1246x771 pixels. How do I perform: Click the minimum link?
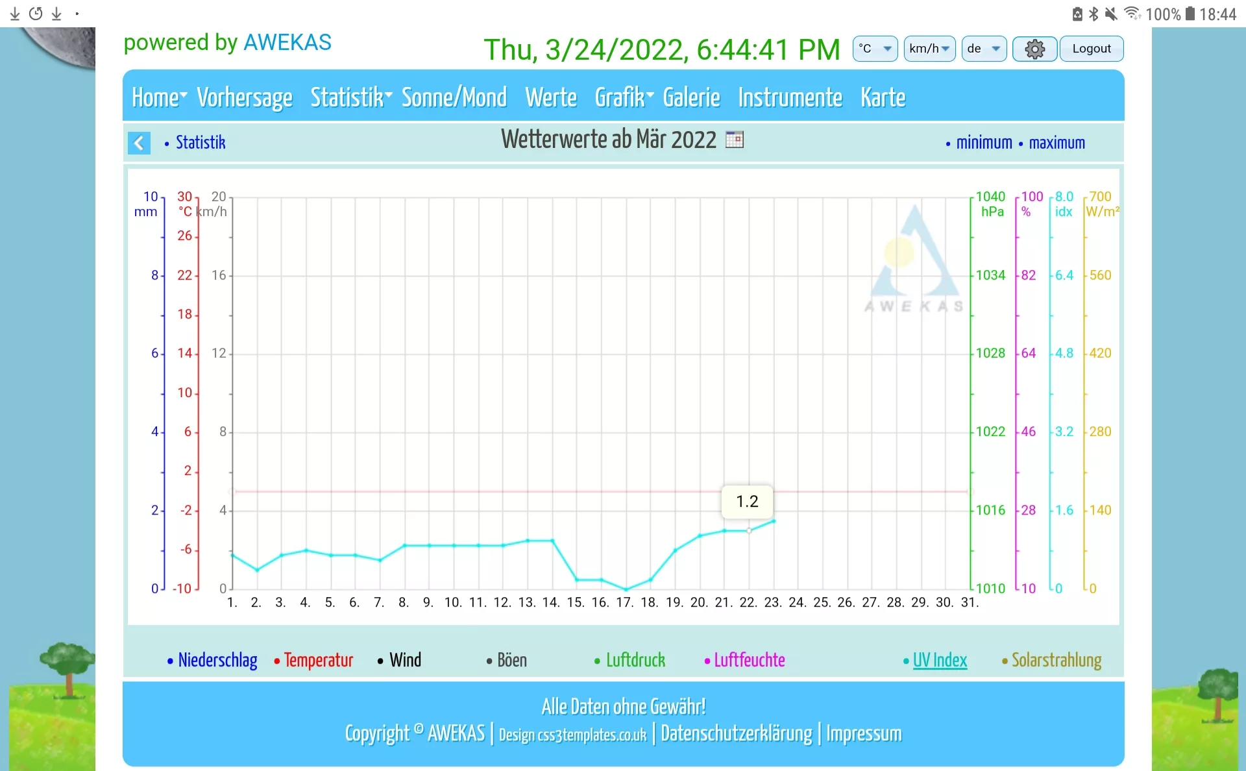[x=984, y=143]
